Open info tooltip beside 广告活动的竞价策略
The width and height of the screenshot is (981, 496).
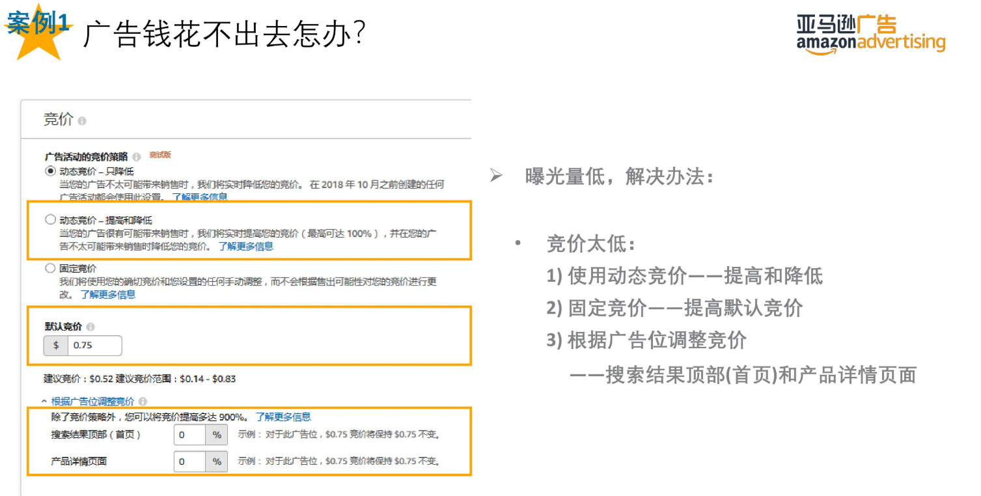(137, 157)
